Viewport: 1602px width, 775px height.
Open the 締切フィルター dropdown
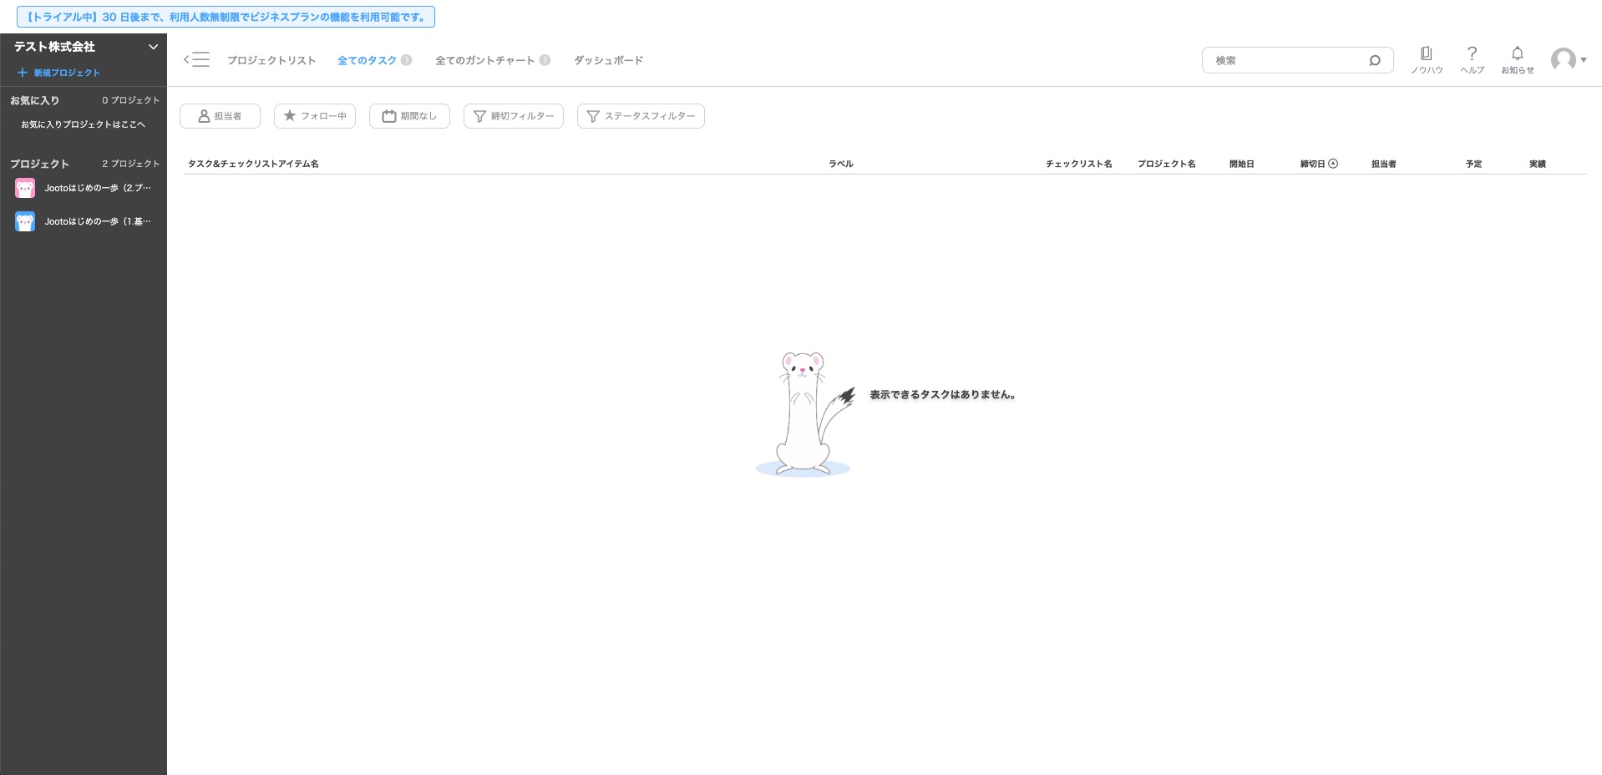pos(513,116)
